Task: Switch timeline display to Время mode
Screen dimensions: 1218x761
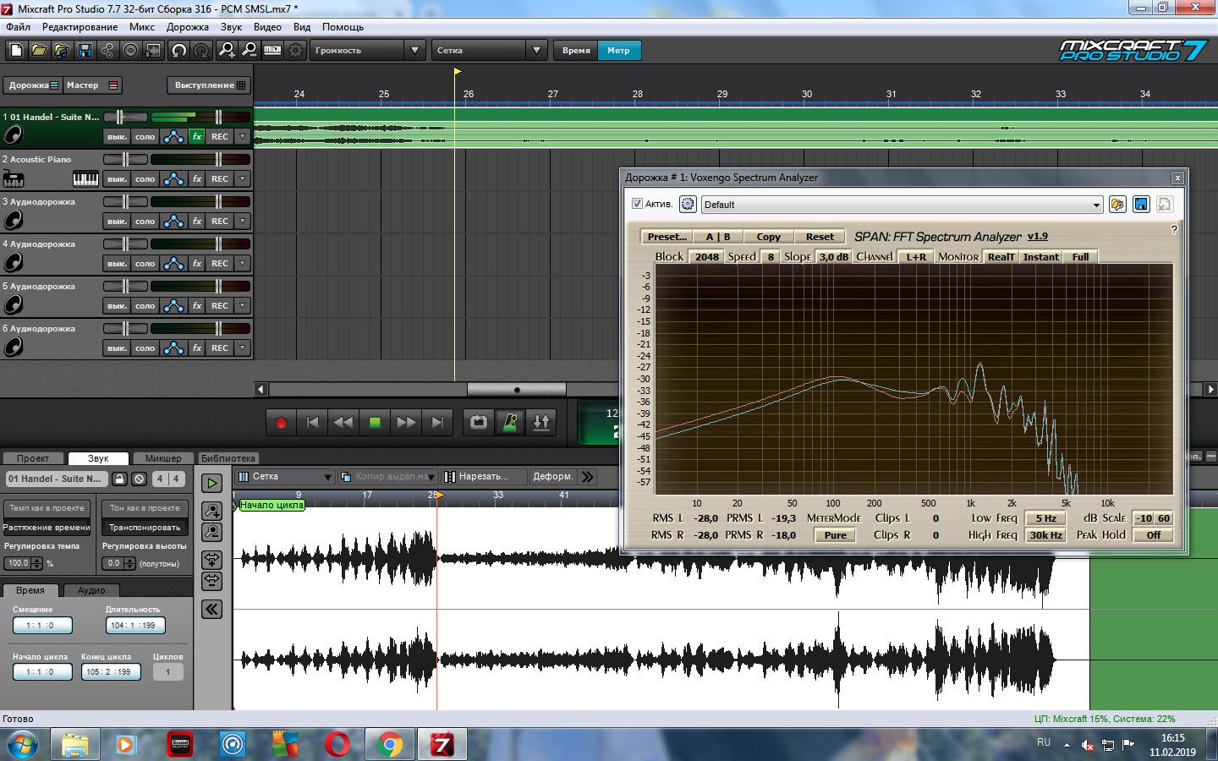Action: point(576,51)
